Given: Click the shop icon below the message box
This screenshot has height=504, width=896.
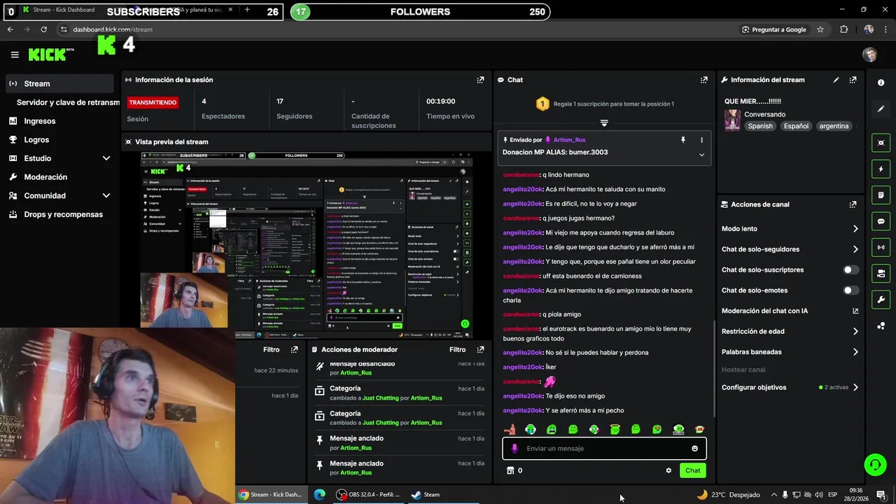Looking at the screenshot, I should [510, 470].
